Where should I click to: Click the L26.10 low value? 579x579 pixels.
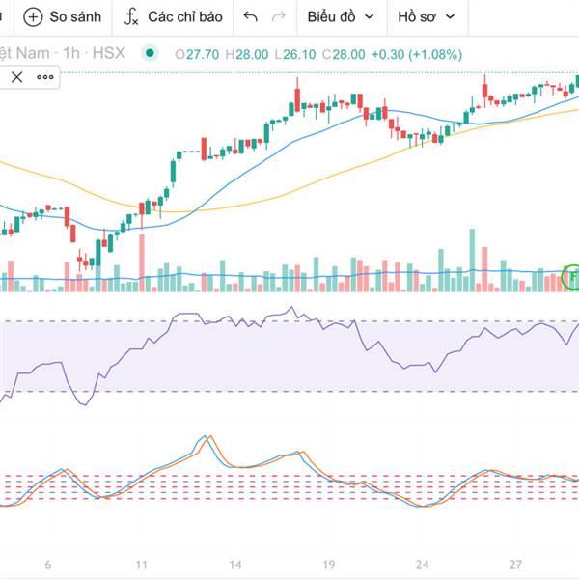click(x=295, y=55)
